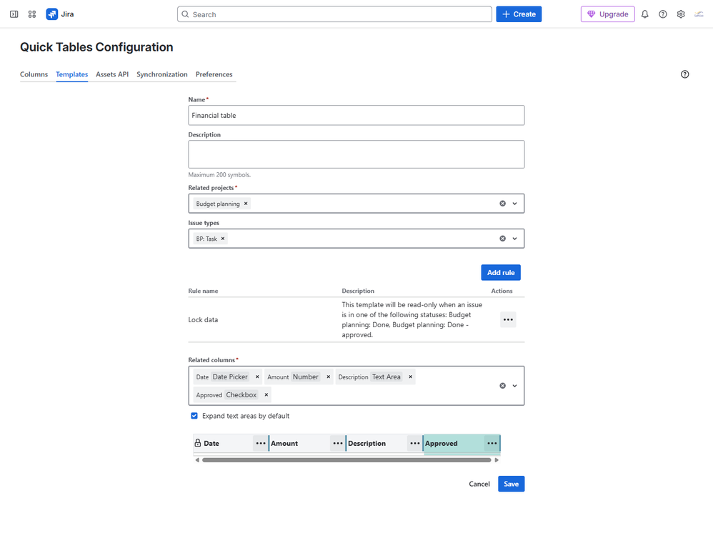
Task: Remove BP: Task issue type tag
Action: point(223,239)
